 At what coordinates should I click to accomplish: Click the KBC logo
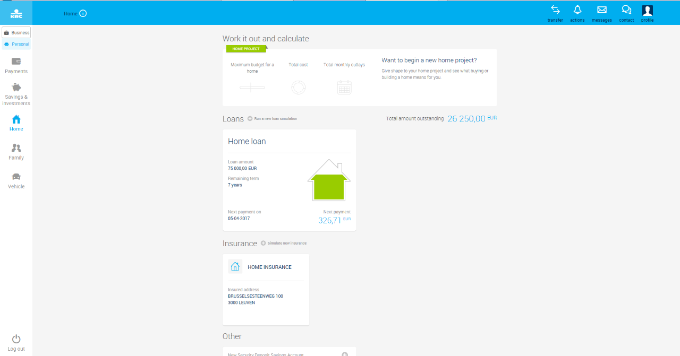tap(16, 13)
